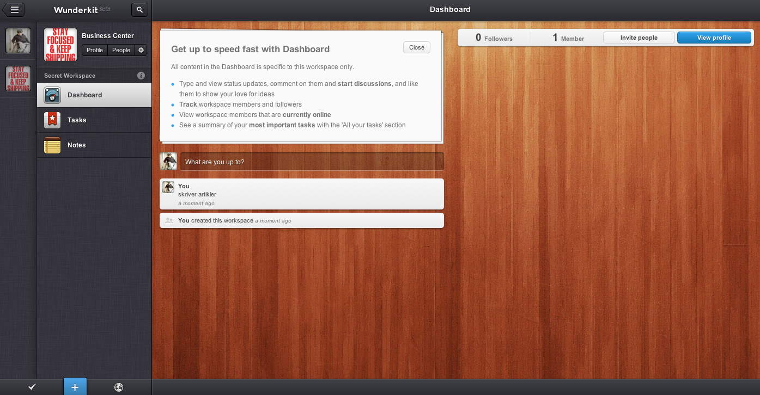Click the avatar on the 'skriver artikler' post
Viewport: 760px width, 395px height.
point(168,187)
